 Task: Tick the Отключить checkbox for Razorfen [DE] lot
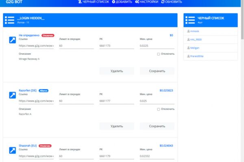pyautogui.click(x=159, y=109)
